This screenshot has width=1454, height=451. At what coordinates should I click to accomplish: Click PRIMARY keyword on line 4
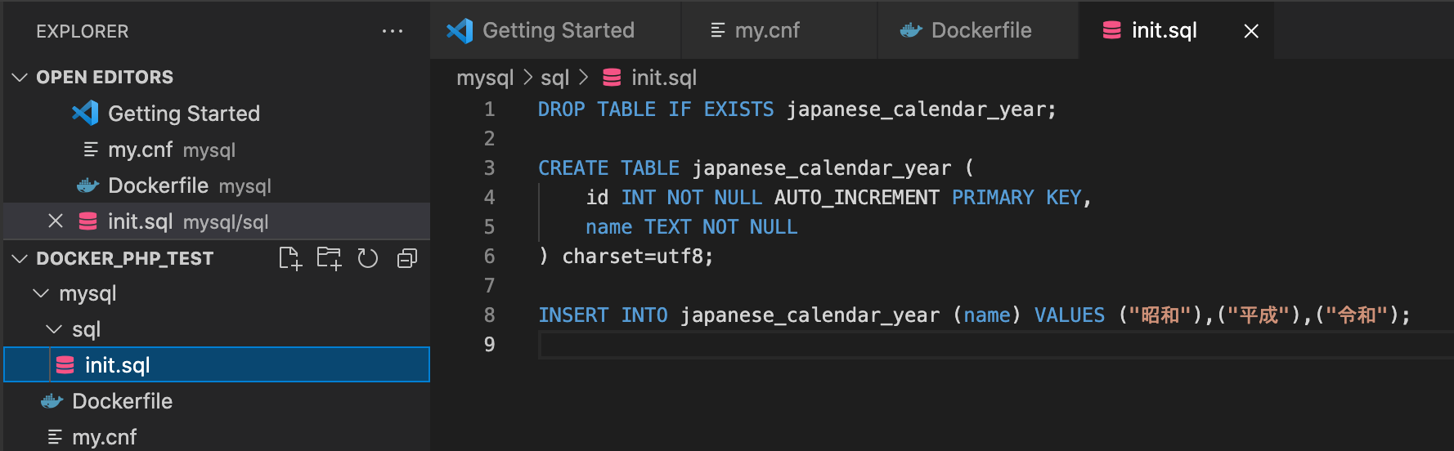coord(993,198)
